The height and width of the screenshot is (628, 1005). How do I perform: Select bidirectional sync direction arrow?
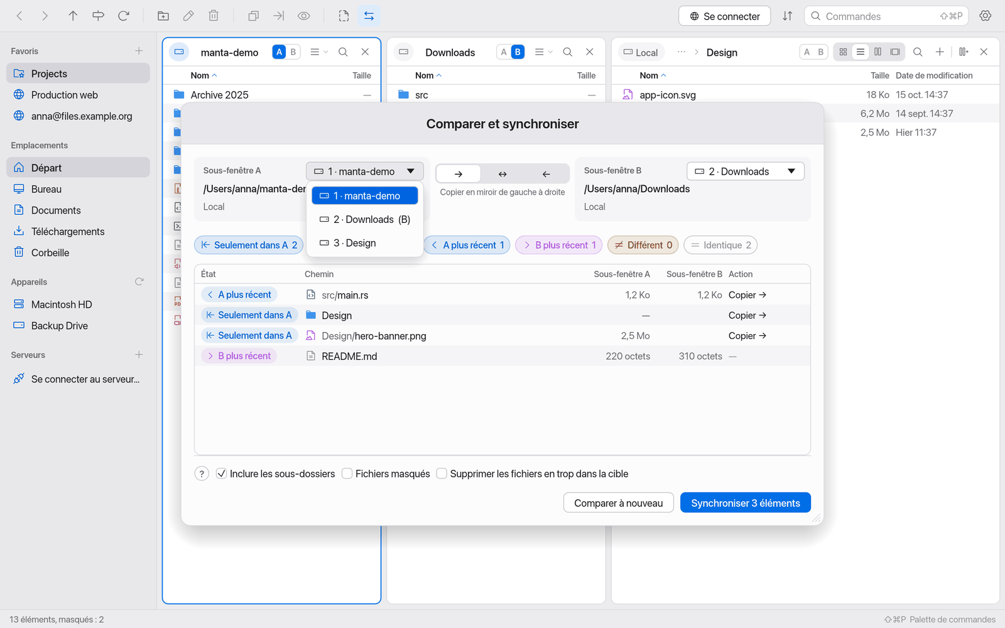(503, 174)
